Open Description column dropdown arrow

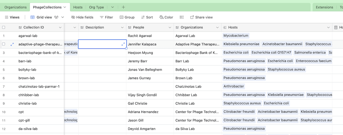tap(122, 27)
